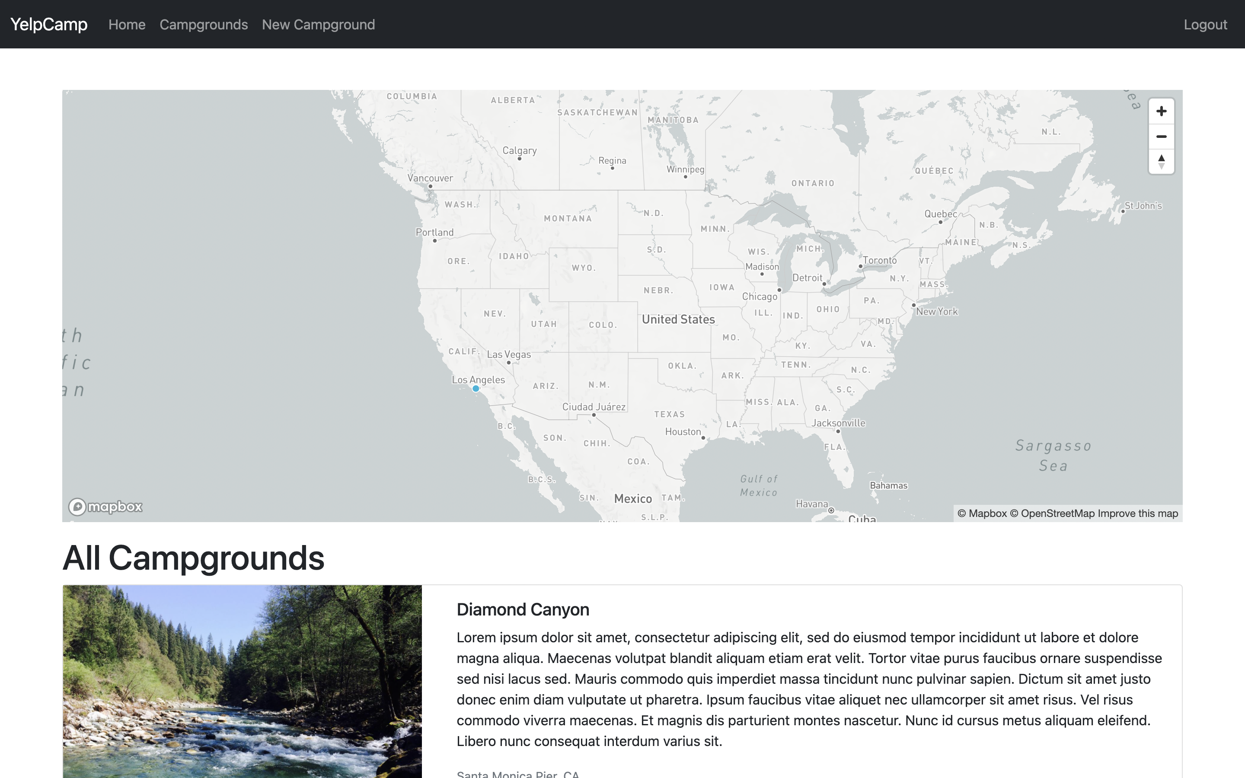Click the New York city label on map
The width and height of the screenshot is (1245, 778).
coord(936,311)
